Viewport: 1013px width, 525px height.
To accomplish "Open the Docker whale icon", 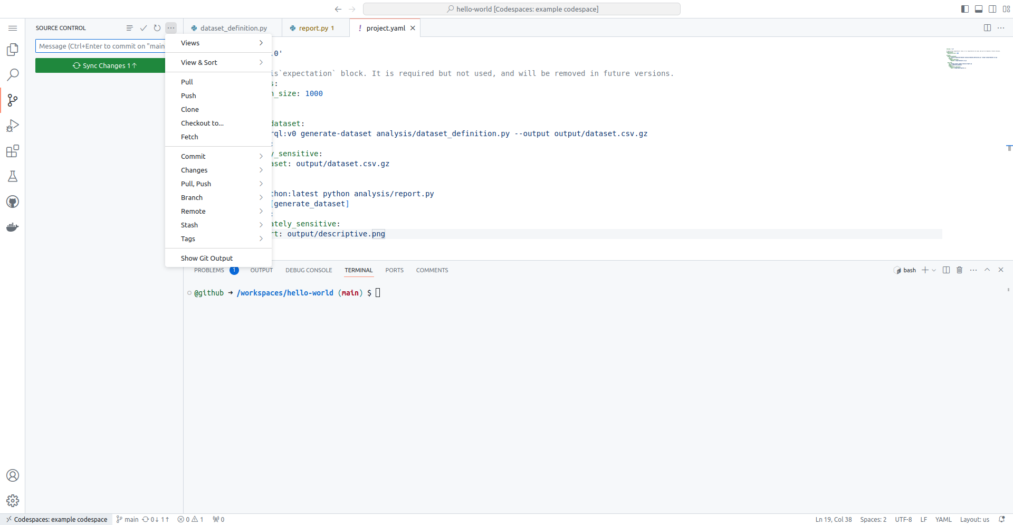I will (x=13, y=227).
